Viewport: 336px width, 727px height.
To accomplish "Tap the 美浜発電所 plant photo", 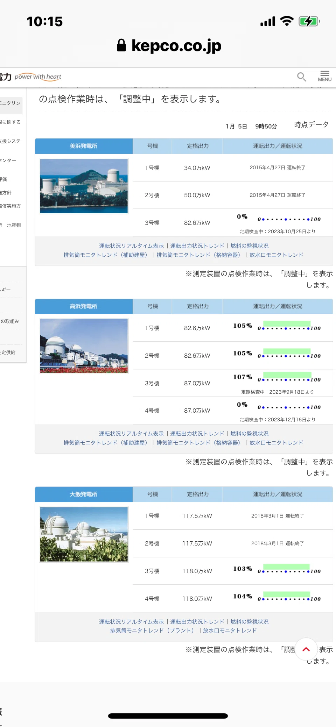I will (84, 186).
